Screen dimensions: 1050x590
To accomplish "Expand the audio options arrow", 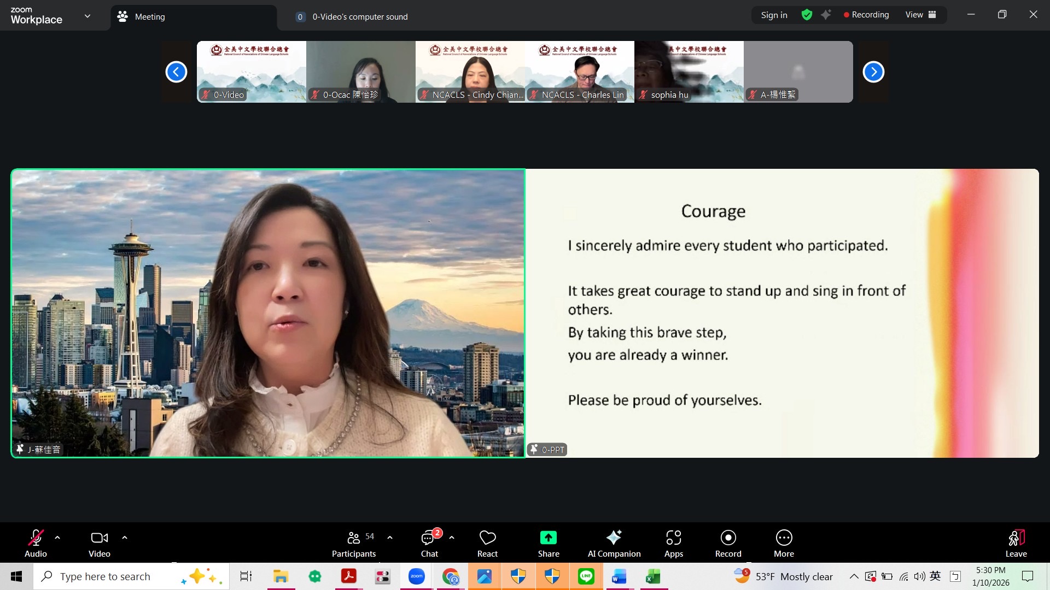I will (x=57, y=538).
